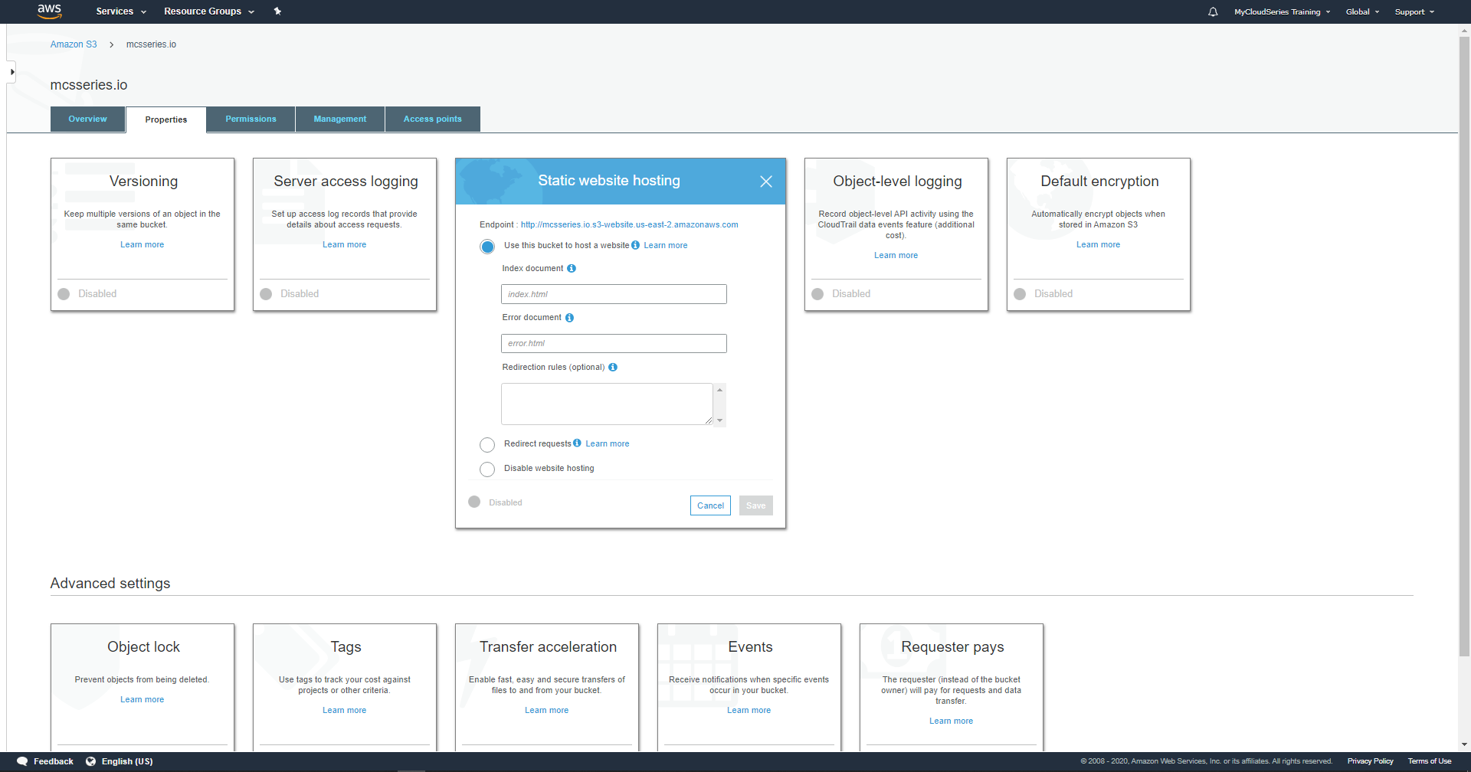Click the notification bell icon
Viewport: 1471px width, 772px height.
[1213, 11]
